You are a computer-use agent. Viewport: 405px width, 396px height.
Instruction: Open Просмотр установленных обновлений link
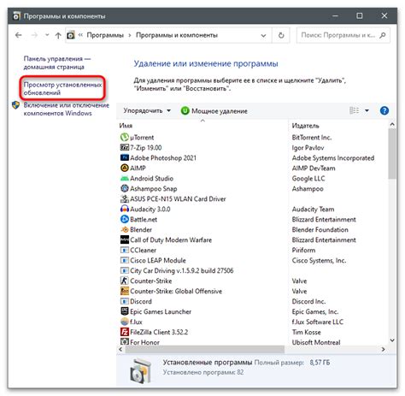[x=62, y=89]
